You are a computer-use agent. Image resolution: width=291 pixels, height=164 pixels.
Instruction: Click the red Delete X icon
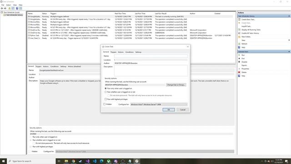point(239,72)
